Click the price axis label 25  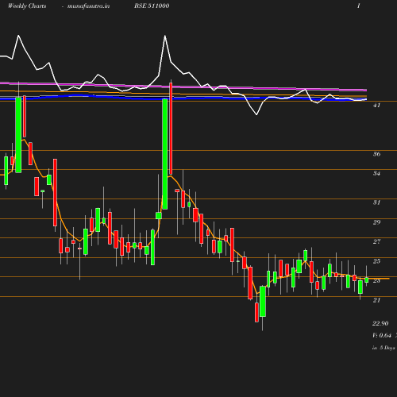coord(376,261)
